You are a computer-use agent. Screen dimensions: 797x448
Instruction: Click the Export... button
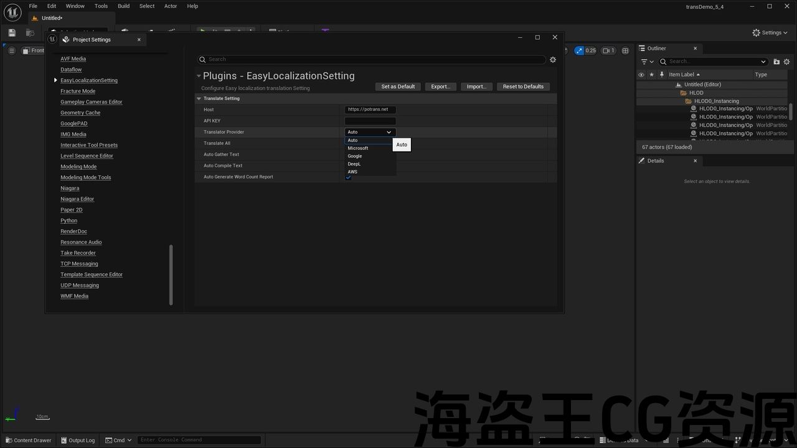click(x=440, y=86)
